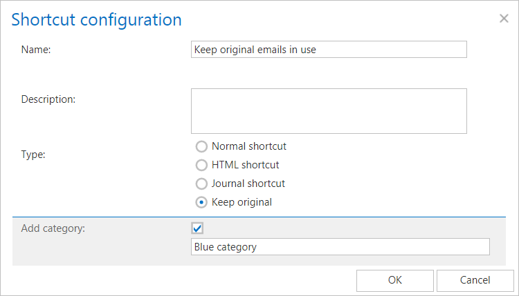519x296 pixels.
Task: Click the "Keep original" option text
Action: [242, 202]
